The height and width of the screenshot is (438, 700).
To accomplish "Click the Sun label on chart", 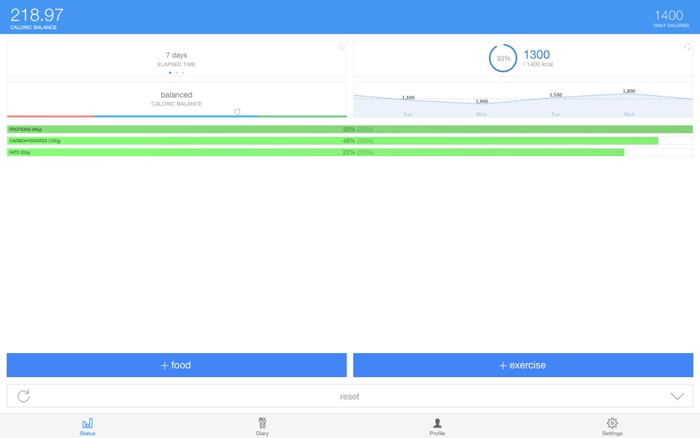I will 407,115.
